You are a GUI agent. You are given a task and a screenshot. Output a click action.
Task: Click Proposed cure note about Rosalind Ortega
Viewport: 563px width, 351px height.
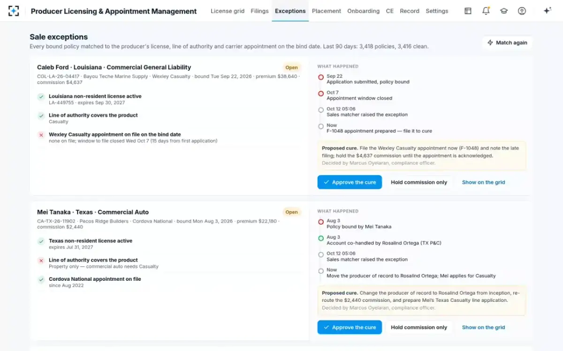(x=421, y=300)
